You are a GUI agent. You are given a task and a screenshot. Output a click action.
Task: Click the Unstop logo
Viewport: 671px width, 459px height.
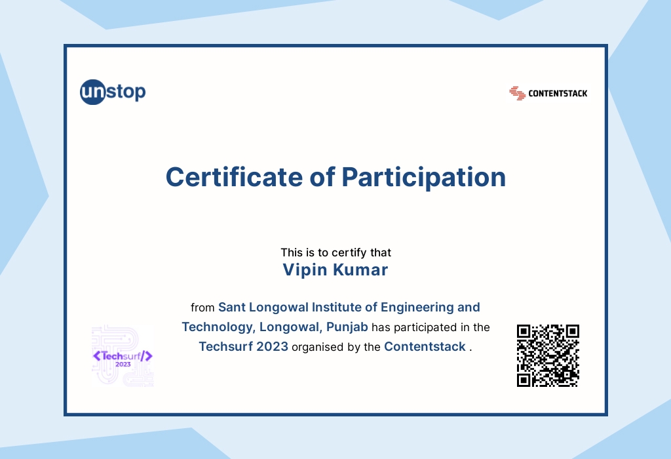(x=111, y=92)
